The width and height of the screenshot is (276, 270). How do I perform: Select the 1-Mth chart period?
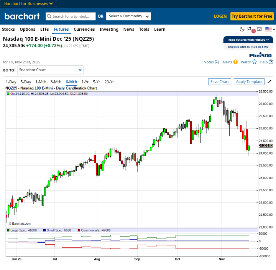pyautogui.click(x=41, y=82)
